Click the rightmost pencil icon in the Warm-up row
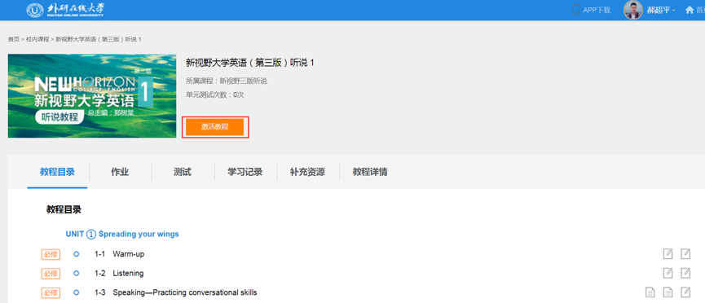The width and height of the screenshot is (705, 303). [x=685, y=254]
